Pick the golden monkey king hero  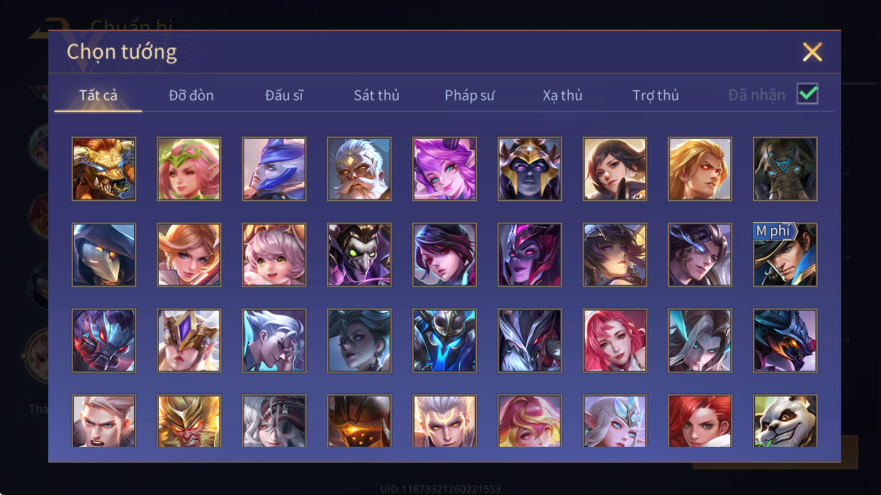click(x=189, y=421)
